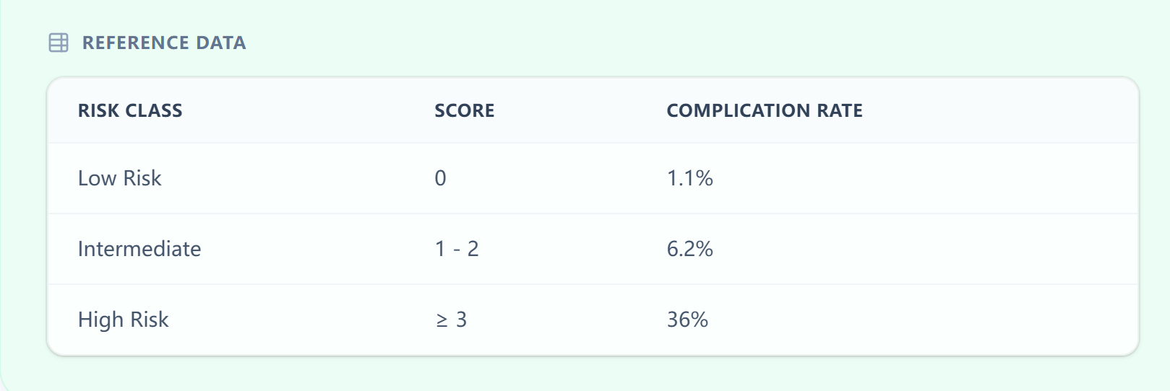Viewport: 1170px width, 391px height.
Task: Click the table header row
Action: [x=976, y=110]
